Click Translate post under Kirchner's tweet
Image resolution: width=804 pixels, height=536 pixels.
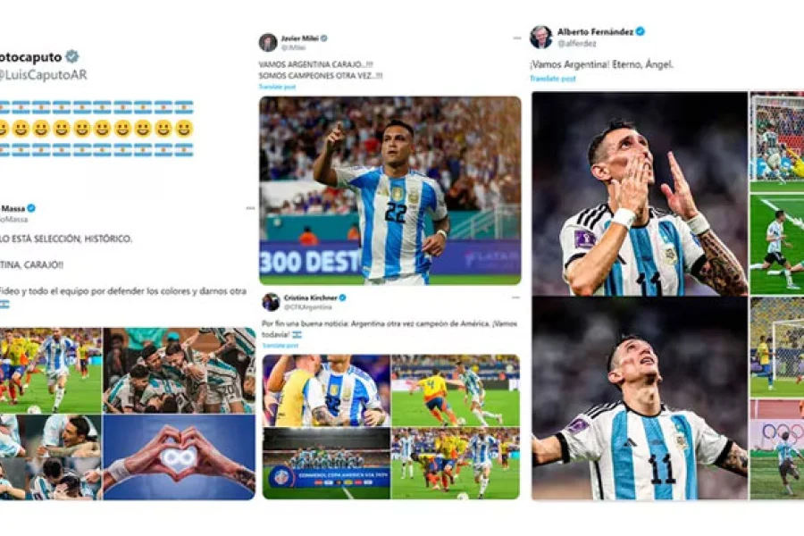point(280,346)
